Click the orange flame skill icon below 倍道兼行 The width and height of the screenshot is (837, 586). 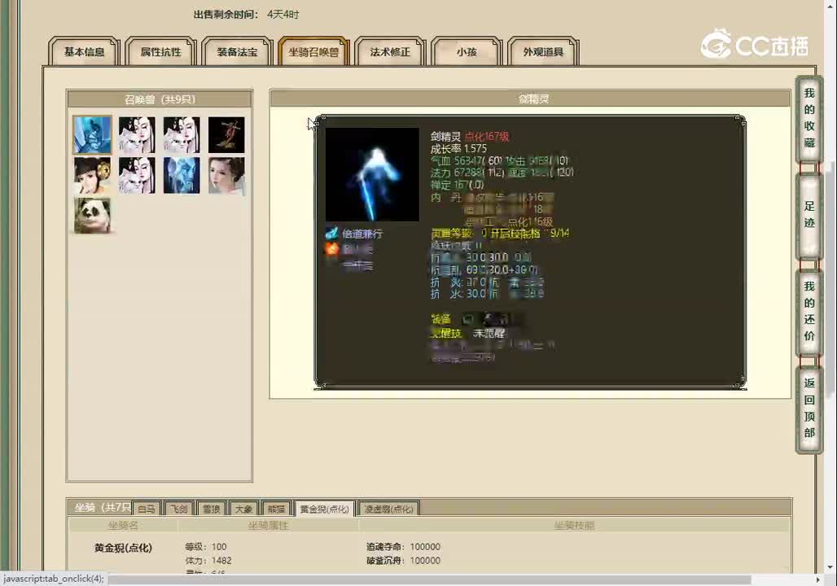point(331,249)
